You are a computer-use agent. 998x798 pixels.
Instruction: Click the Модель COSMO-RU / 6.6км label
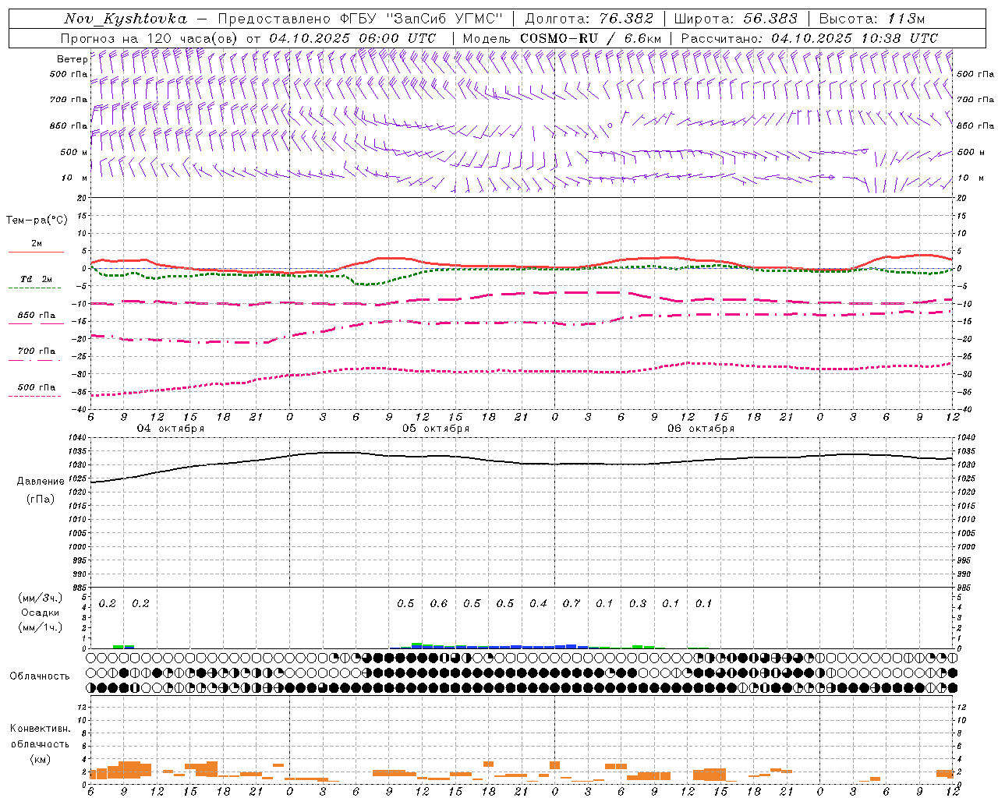click(562, 38)
